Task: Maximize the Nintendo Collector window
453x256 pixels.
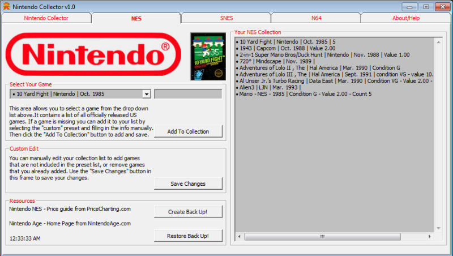Action: coord(426,7)
